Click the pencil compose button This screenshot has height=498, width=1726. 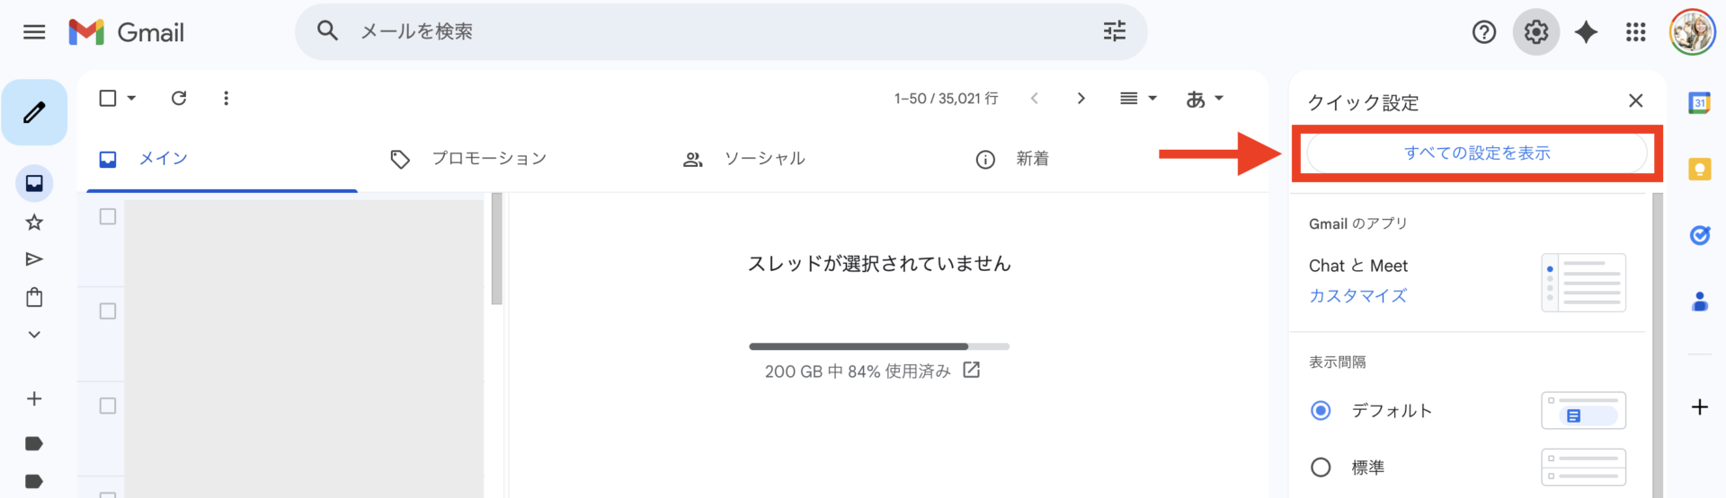[x=34, y=112]
